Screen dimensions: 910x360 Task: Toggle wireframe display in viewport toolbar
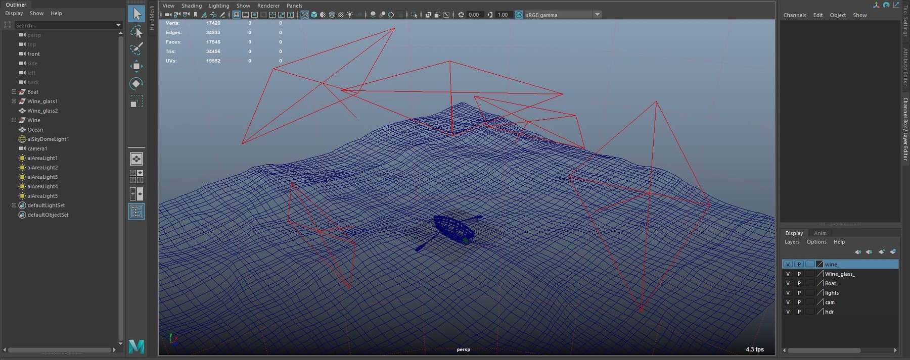[x=305, y=15]
